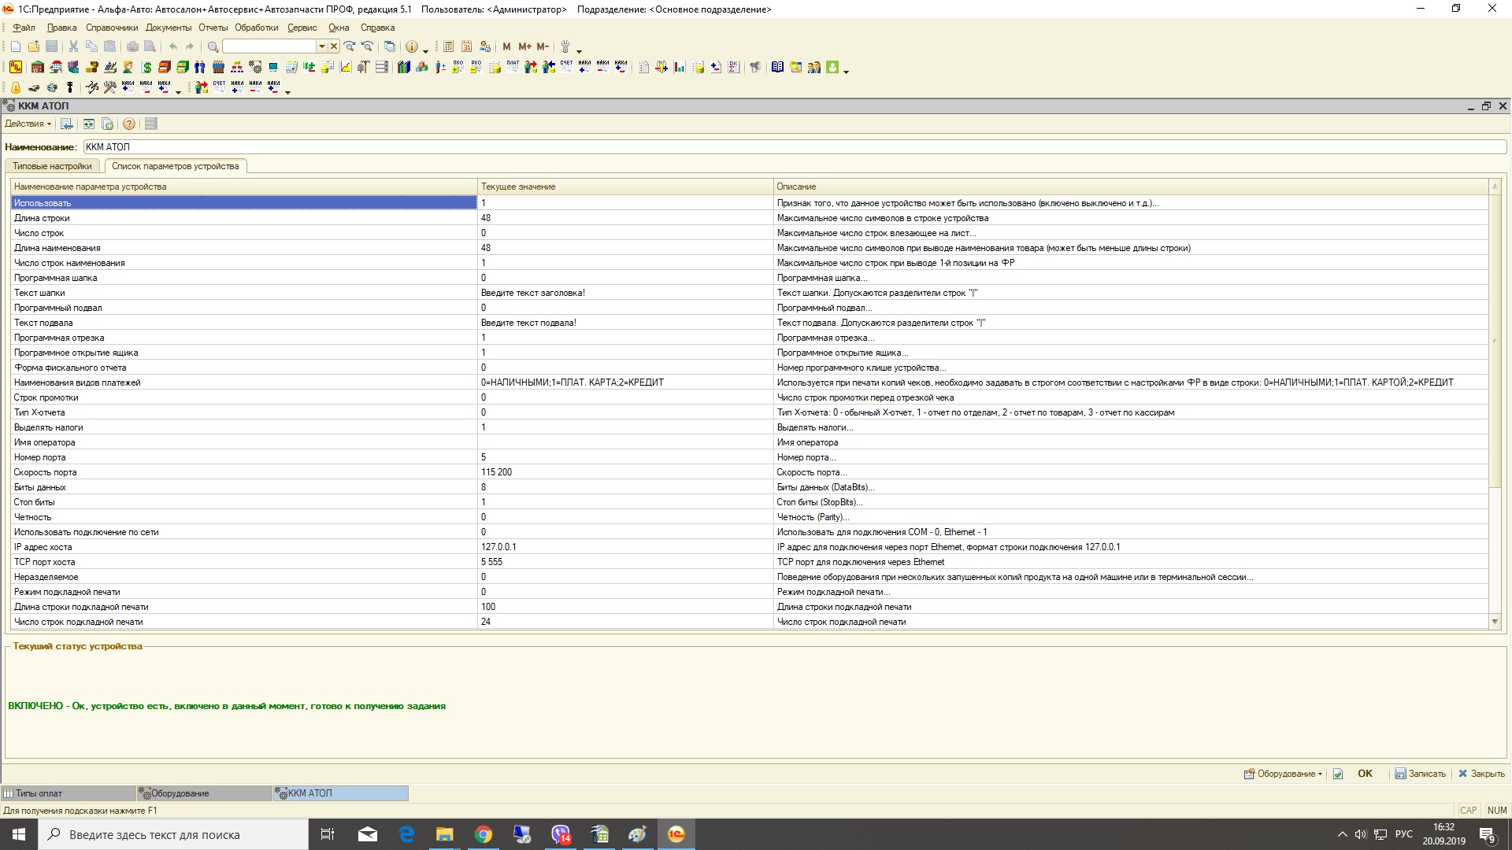Click the wrench service tools icon

[x=565, y=46]
